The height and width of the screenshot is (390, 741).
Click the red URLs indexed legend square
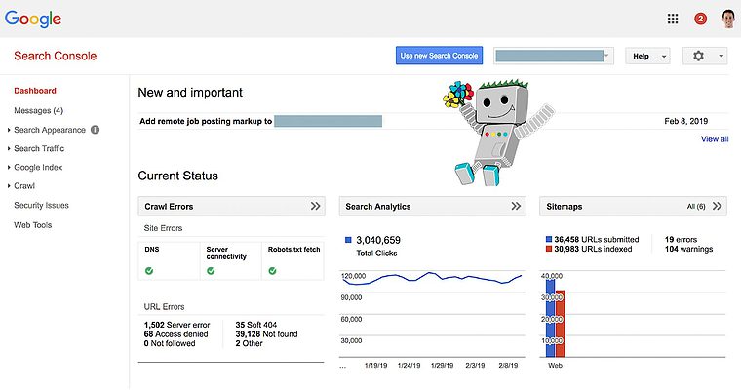tap(549, 249)
